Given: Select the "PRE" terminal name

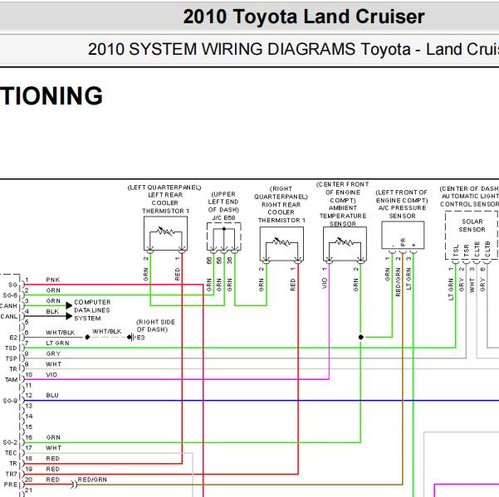Looking at the screenshot, I should (x=11, y=485).
